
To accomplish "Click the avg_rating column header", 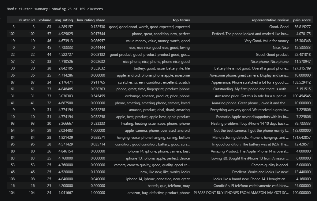I will (64, 20).
